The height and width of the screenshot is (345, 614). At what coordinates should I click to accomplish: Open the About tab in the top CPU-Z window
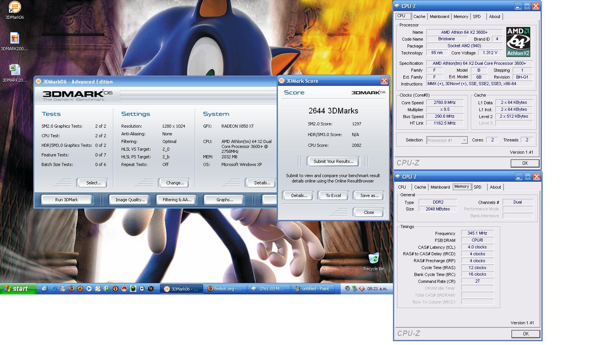coord(495,16)
